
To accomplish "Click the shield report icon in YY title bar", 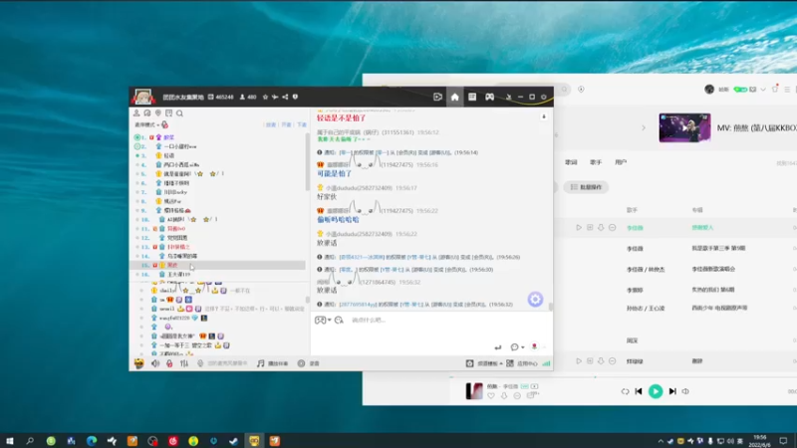I will pyautogui.click(x=295, y=97).
